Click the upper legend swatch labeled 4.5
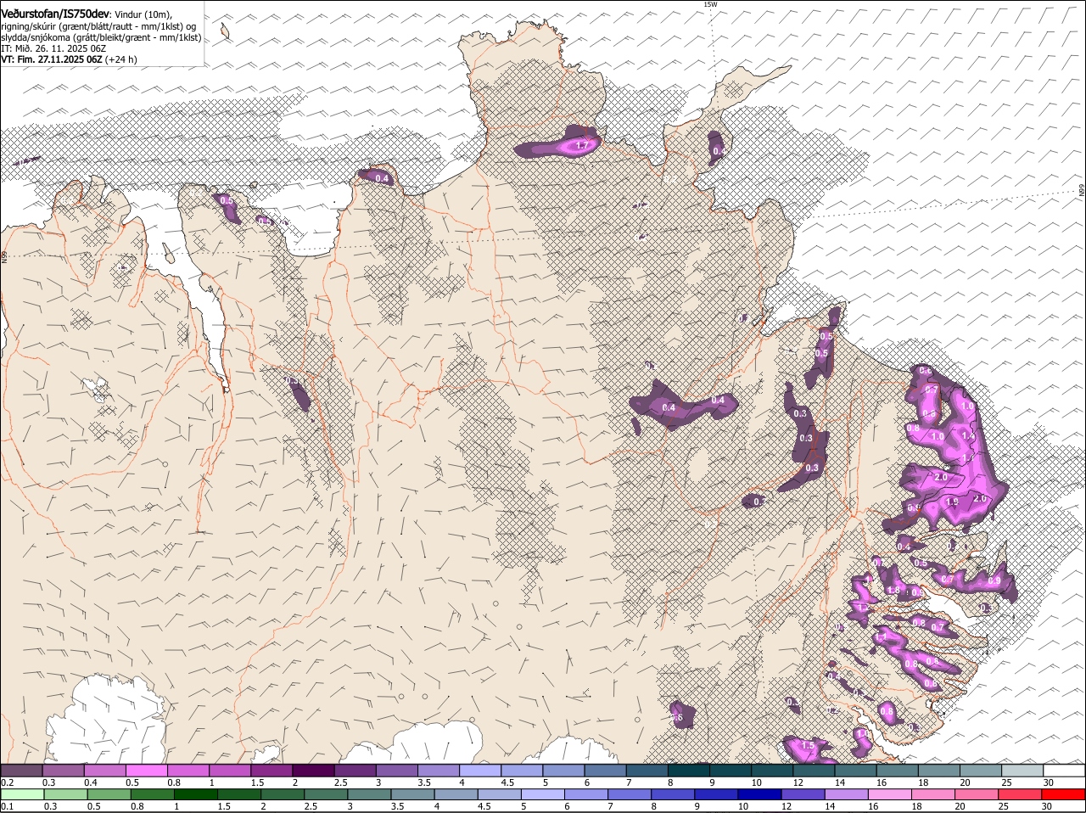Viewport: 1086px width, 813px height. pyautogui.click(x=521, y=771)
